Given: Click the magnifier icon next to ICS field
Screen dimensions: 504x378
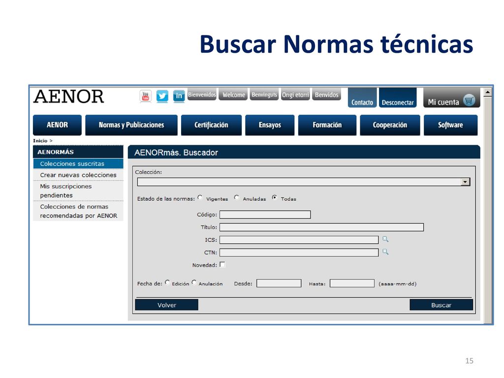Looking at the screenshot, I should tap(385, 239).
